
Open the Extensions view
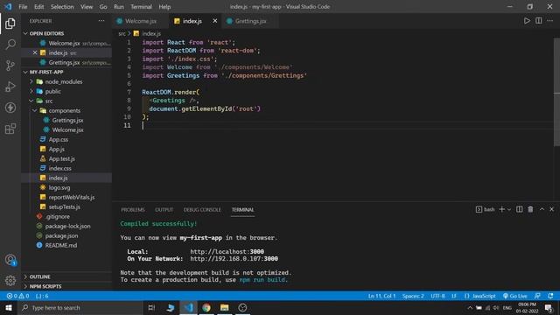[10, 129]
